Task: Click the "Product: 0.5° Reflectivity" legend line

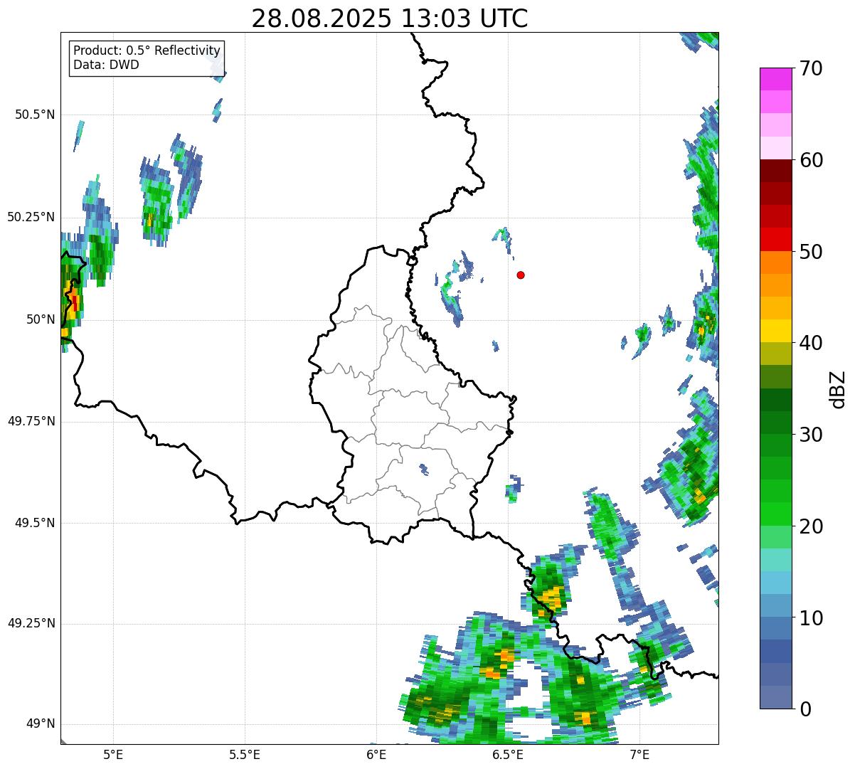Action: (x=147, y=51)
